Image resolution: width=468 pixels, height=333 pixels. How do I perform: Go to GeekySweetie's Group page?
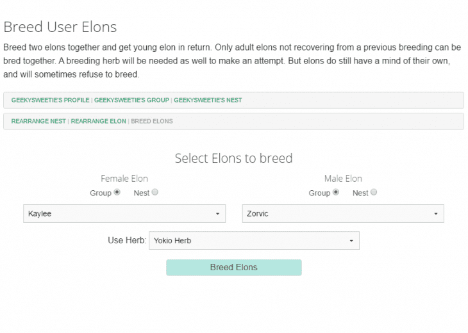point(131,101)
